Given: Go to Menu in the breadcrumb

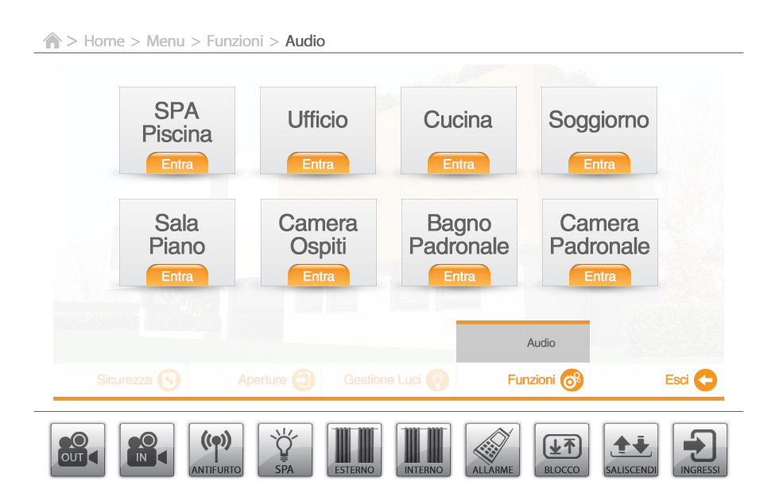Looking at the screenshot, I should coord(165,41).
